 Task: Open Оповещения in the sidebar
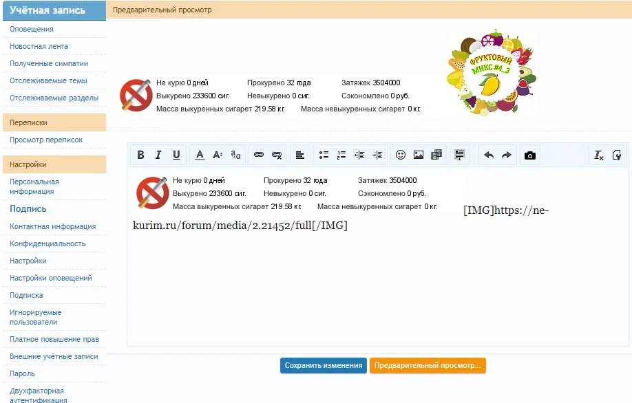[32, 29]
